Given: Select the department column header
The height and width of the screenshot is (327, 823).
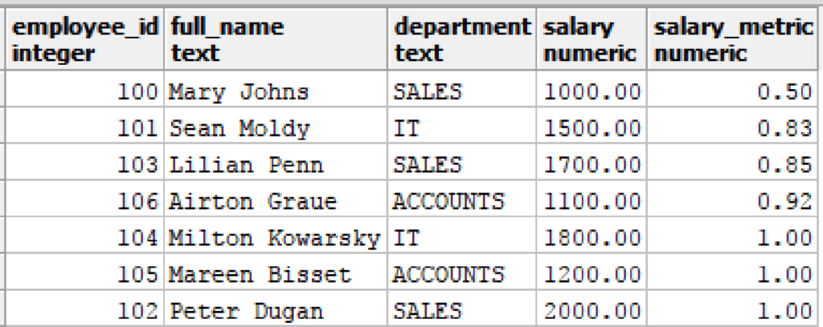Looking at the screenshot, I should [462, 39].
